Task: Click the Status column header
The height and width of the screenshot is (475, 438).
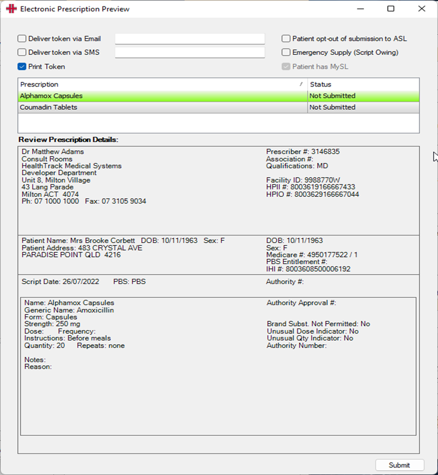Action: [363, 85]
